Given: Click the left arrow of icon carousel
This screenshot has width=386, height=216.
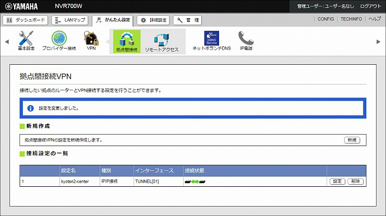Looking at the screenshot, I should click(x=7, y=42).
